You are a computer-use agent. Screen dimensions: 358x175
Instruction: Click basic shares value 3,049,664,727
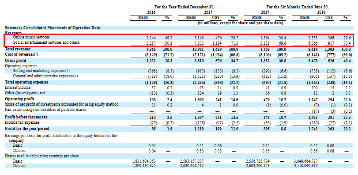tap(305, 161)
